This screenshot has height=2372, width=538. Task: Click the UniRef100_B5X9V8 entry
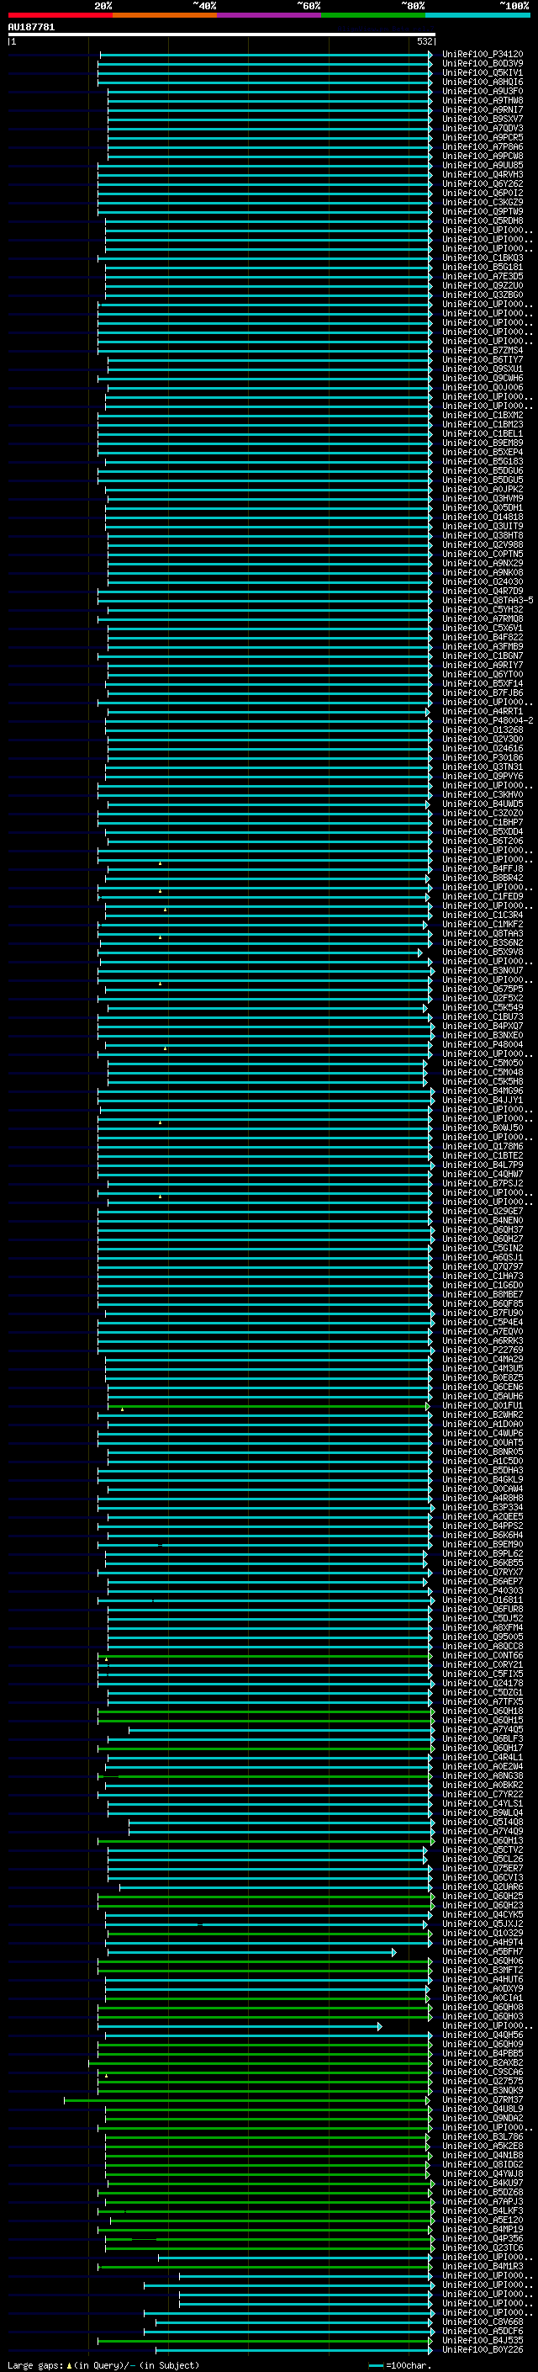coord(483,953)
